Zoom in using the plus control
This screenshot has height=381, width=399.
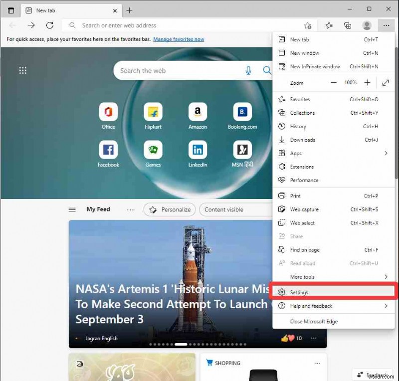pyautogui.click(x=367, y=82)
